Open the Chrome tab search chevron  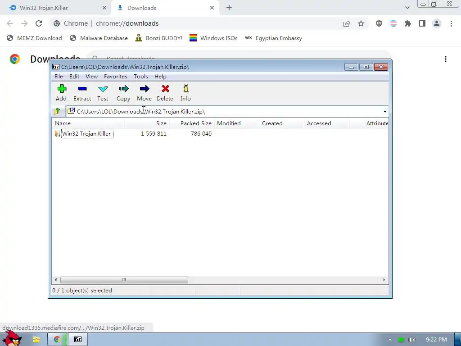(407, 8)
